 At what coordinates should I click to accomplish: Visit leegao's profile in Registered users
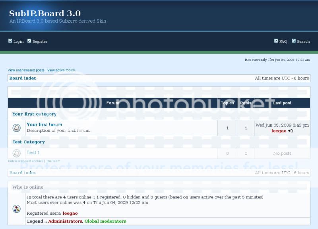point(70,213)
